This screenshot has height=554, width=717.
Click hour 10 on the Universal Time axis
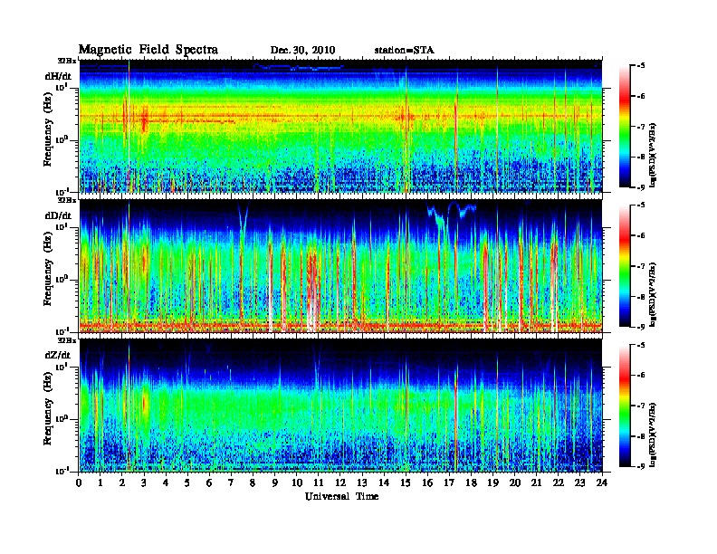point(297,482)
